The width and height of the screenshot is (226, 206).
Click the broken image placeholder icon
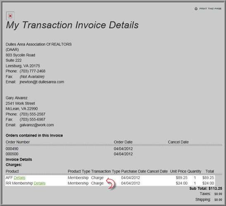pos(10,16)
